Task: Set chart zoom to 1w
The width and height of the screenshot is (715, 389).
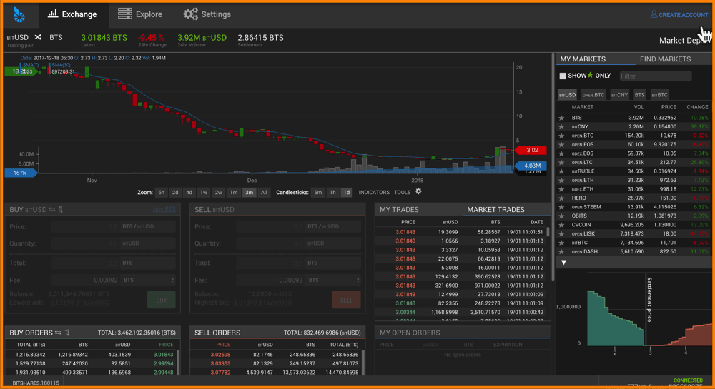Action: (204, 193)
